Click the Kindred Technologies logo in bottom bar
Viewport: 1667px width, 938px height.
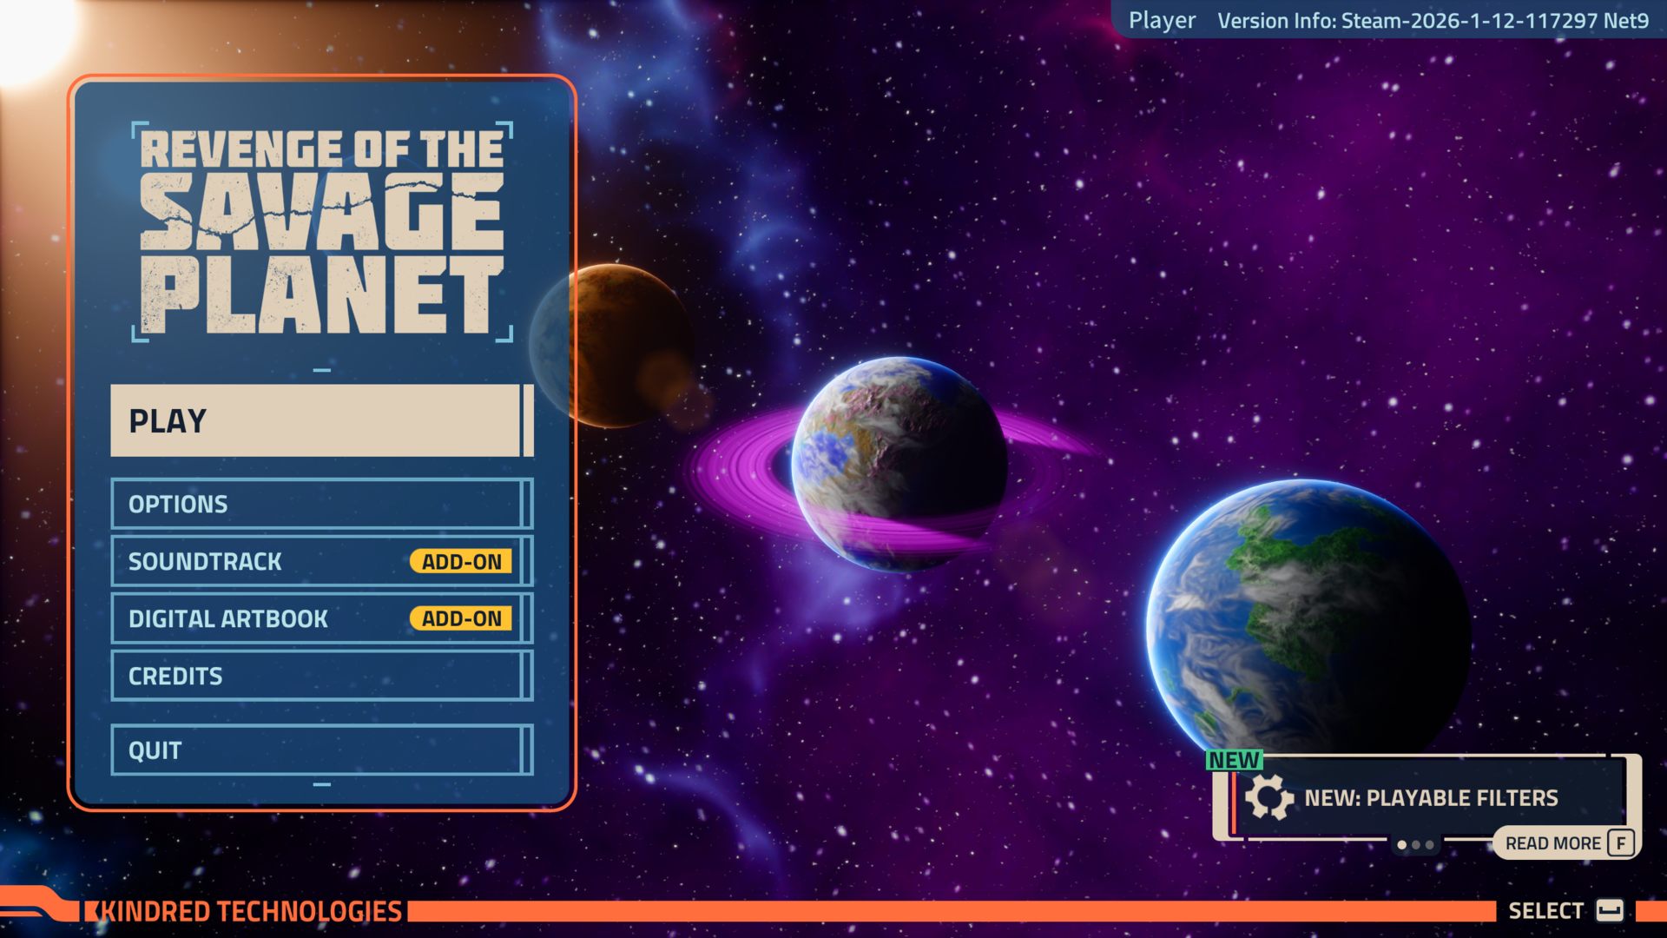(x=249, y=911)
